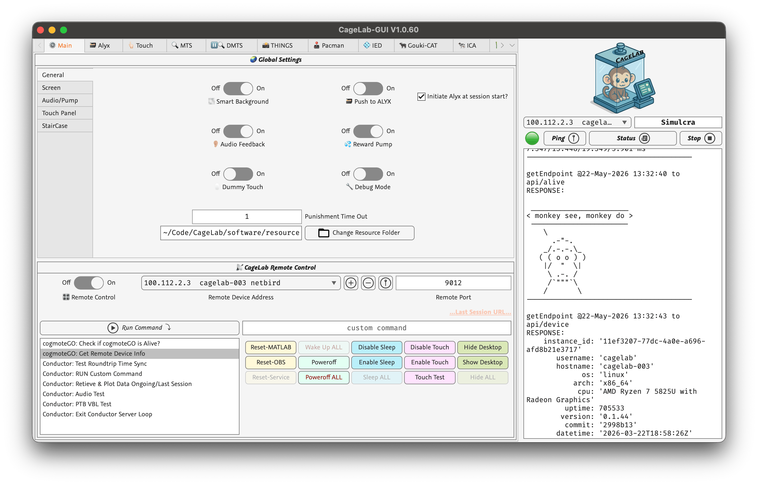Select the Touch Panel settings category
The image size is (758, 485).
(x=65, y=113)
